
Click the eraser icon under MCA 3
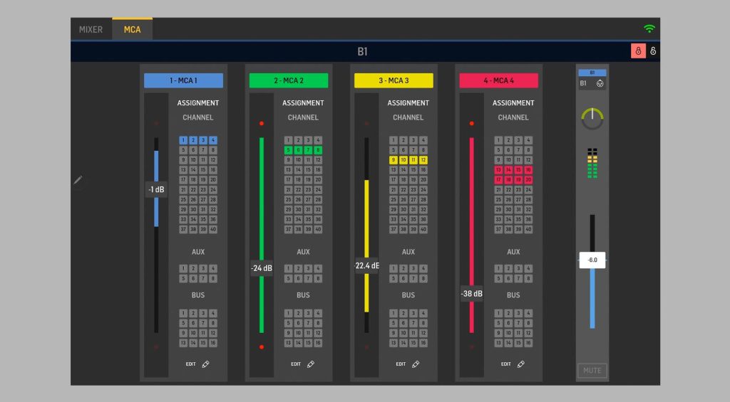416,364
